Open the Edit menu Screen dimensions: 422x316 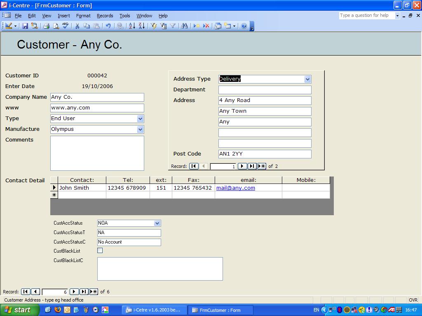coord(32,16)
